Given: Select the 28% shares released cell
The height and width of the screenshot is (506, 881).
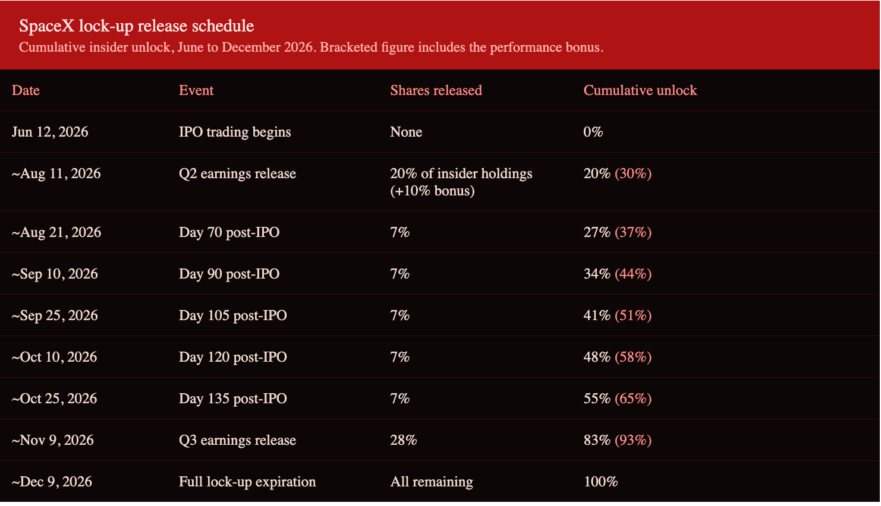Looking at the screenshot, I should pyautogui.click(x=404, y=440).
